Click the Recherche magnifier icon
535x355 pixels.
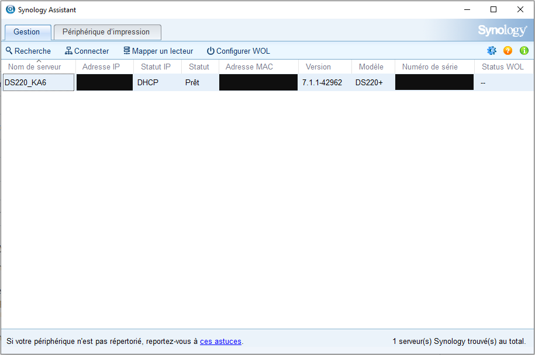(9, 51)
